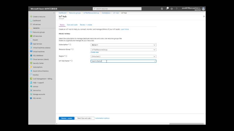This screenshot has height=131, width=234.
Task: Open the SQL servers icon
Action: [31, 98]
